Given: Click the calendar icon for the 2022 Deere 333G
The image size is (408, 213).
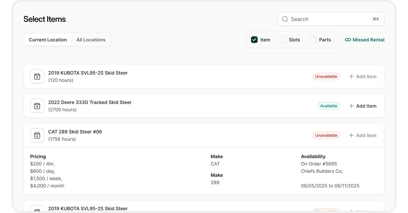Looking at the screenshot, I should [37, 106].
